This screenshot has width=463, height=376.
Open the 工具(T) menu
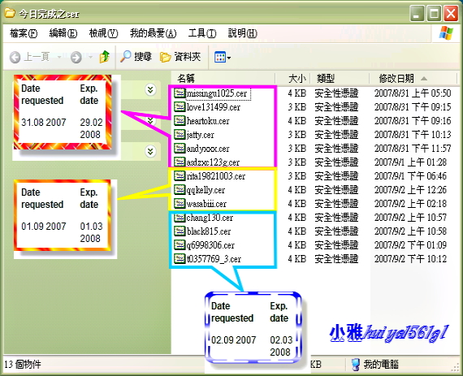pyautogui.click(x=202, y=33)
